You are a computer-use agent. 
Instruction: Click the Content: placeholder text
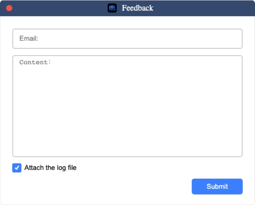pyautogui.click(x=35, y=62)
